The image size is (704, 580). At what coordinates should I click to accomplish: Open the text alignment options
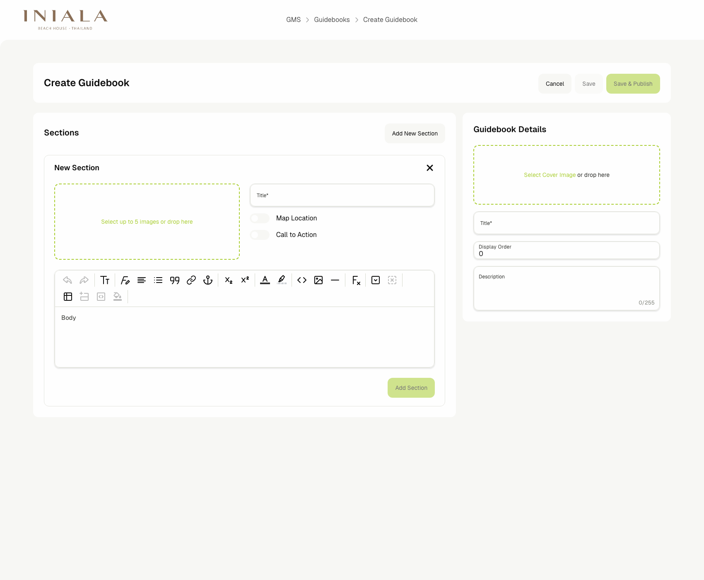pyautogui.click(x=142, y=280)
